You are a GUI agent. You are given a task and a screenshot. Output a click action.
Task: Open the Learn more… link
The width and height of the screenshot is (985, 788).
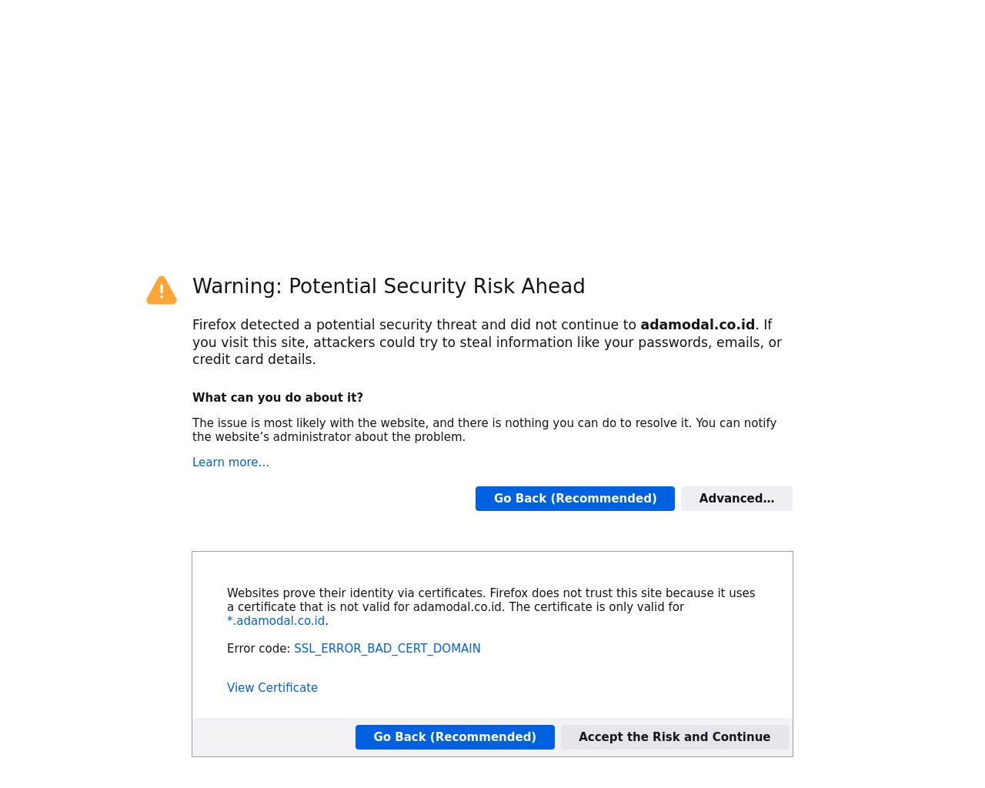pos(231,462)
